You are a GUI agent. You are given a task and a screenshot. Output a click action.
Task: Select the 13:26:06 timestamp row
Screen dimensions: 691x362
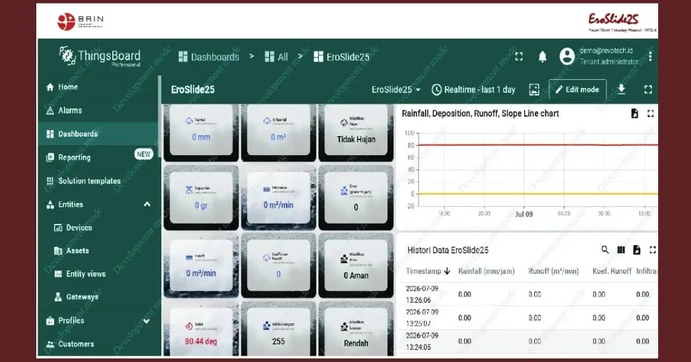527,294
